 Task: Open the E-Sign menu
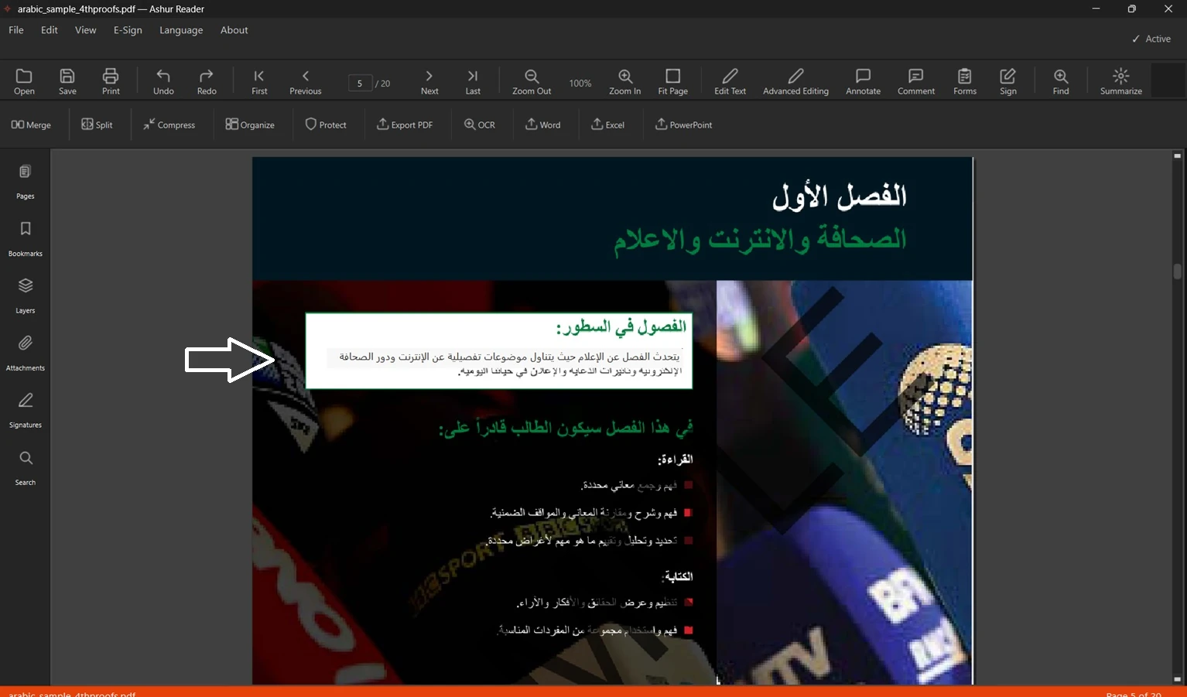128,30
